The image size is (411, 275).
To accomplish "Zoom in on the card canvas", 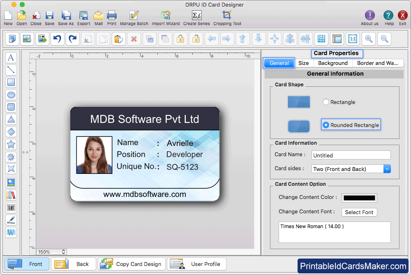I will [369, 39].
